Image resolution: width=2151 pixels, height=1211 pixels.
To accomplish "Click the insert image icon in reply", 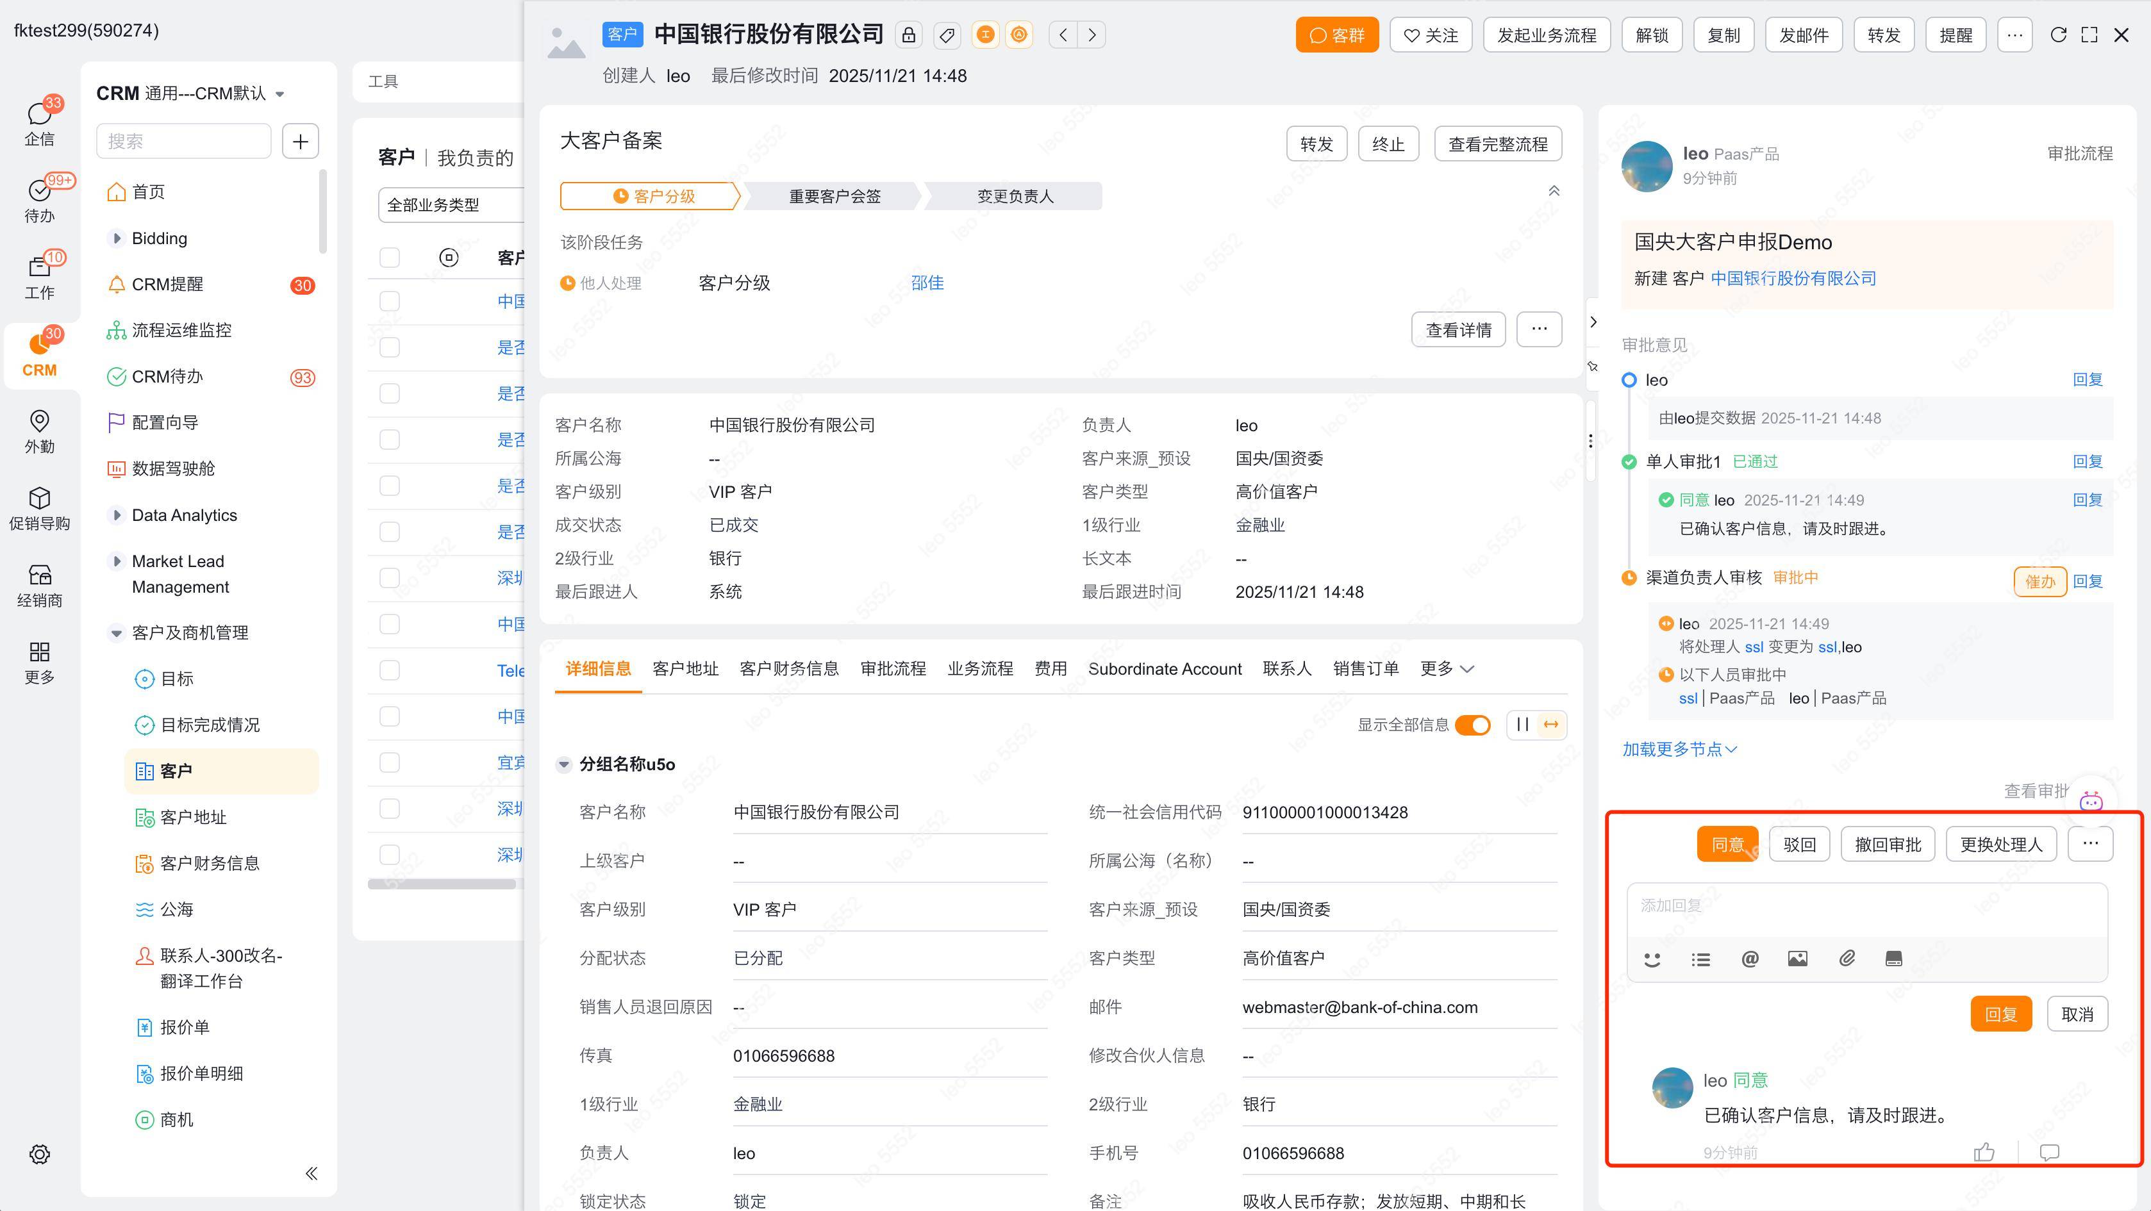I will tap(1798, 959).
